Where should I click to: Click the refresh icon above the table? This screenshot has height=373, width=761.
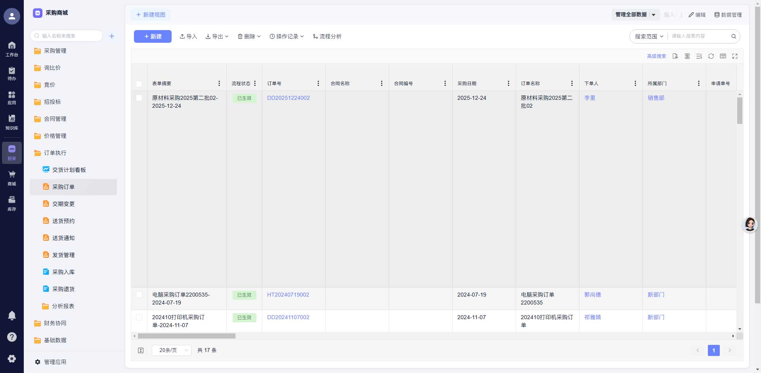[711, 56]
